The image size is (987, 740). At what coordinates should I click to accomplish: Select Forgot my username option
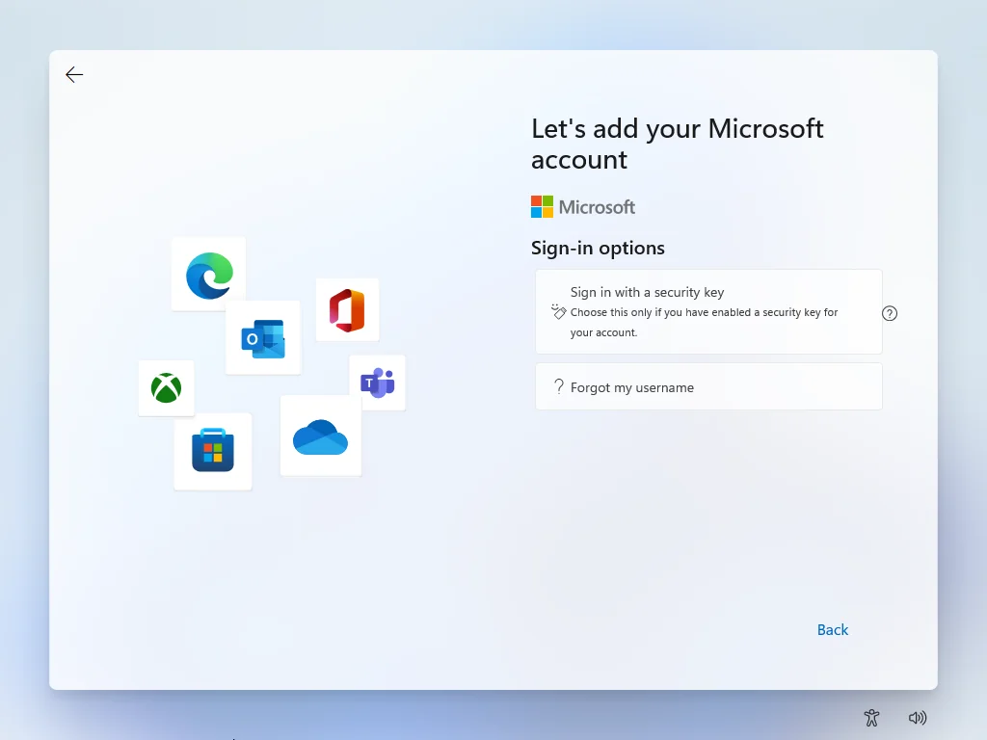coord(708,387)
